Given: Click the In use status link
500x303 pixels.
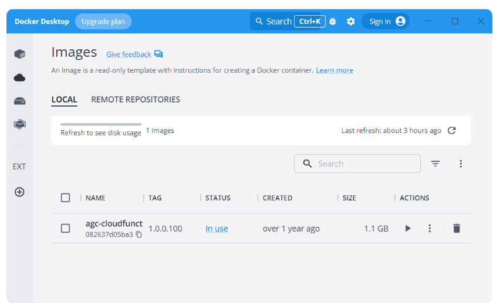Looking at the screenshot, I should [x=217, y=229].
